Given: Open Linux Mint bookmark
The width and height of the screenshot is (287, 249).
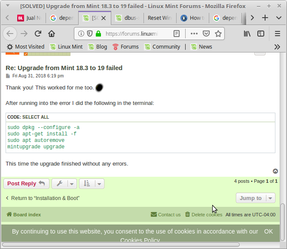Looking at the screenshot, I should (67, 47).
